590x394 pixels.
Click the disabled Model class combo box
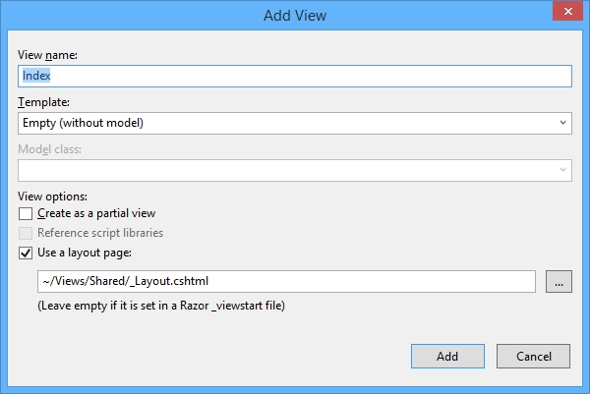tap(285, 170)
